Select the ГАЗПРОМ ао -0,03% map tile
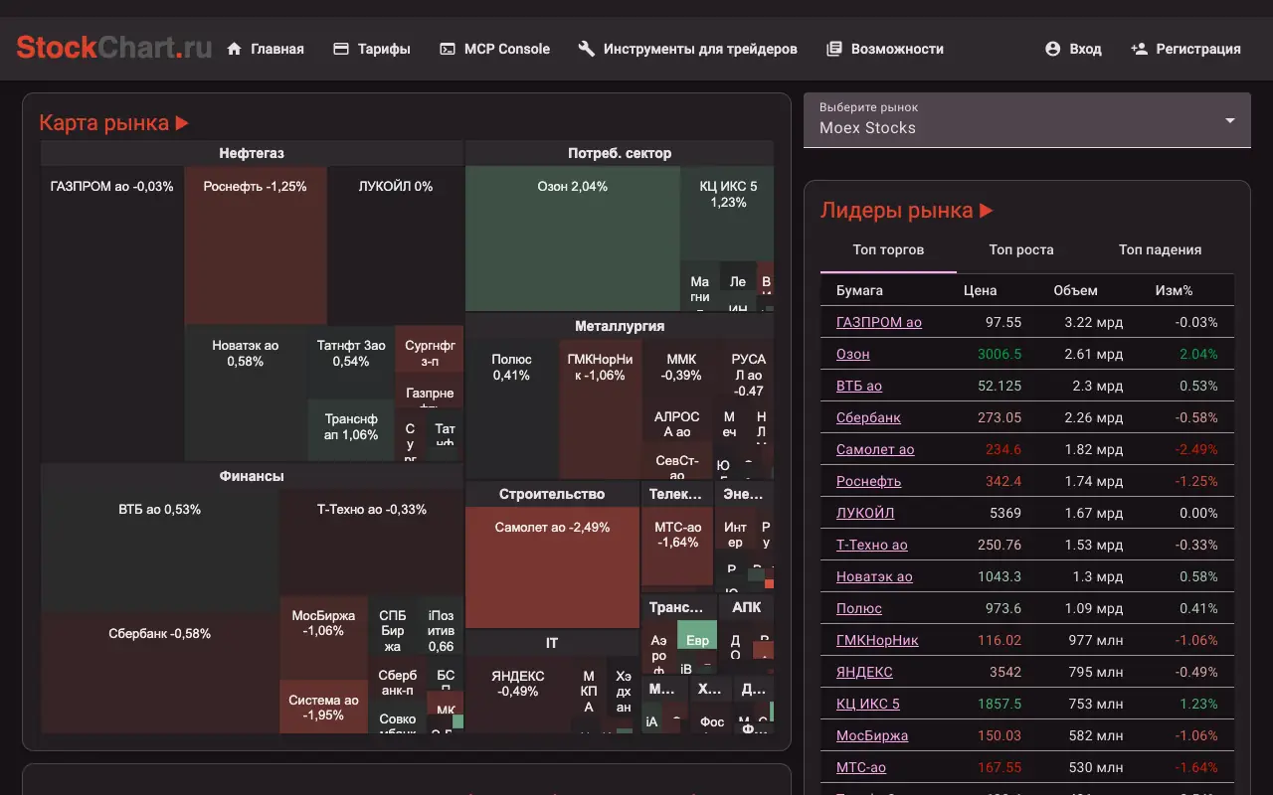 pyautogui.click(x=112, y=314)
